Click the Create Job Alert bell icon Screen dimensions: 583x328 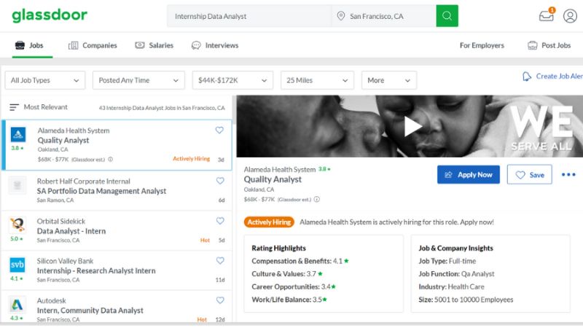pyautogui.click(x=526, y=77)
